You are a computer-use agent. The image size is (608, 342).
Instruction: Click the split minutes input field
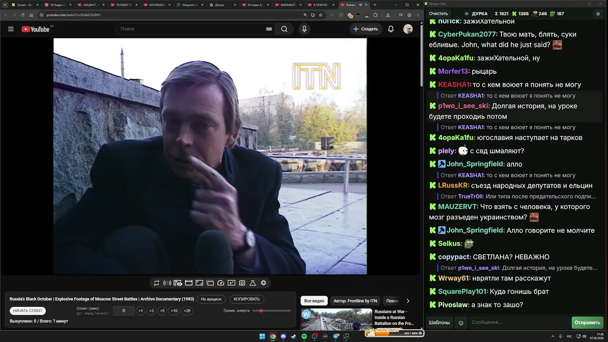click(124, 311)
